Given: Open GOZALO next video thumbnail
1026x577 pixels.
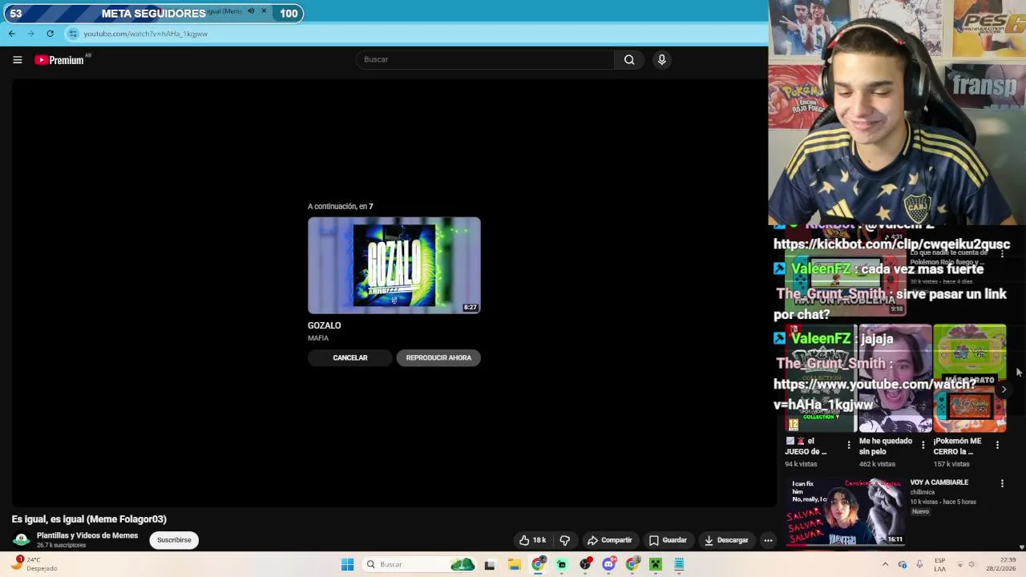Looking at the screenshot, I should pos(394,265).
